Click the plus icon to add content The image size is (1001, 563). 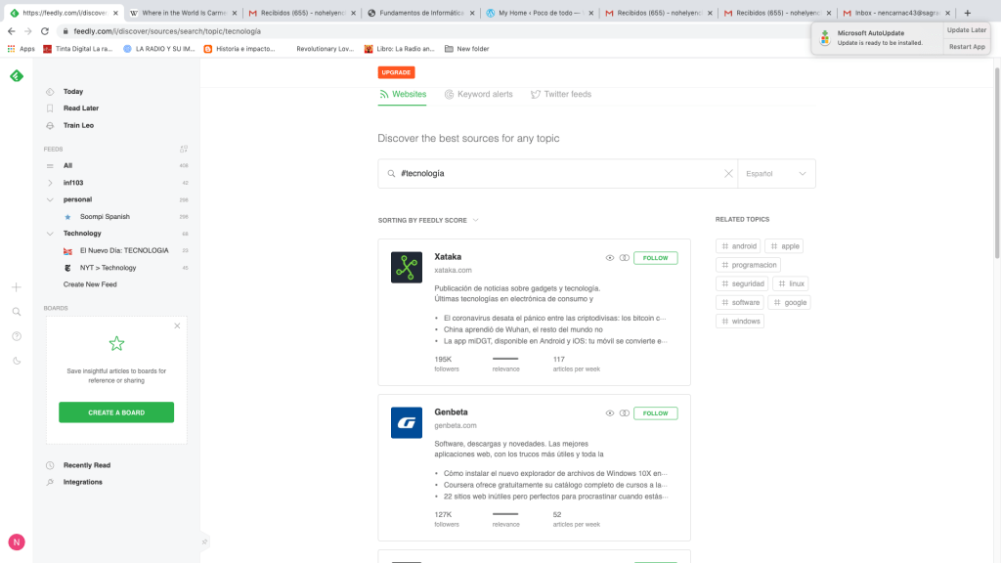click(x=16, y=287)
